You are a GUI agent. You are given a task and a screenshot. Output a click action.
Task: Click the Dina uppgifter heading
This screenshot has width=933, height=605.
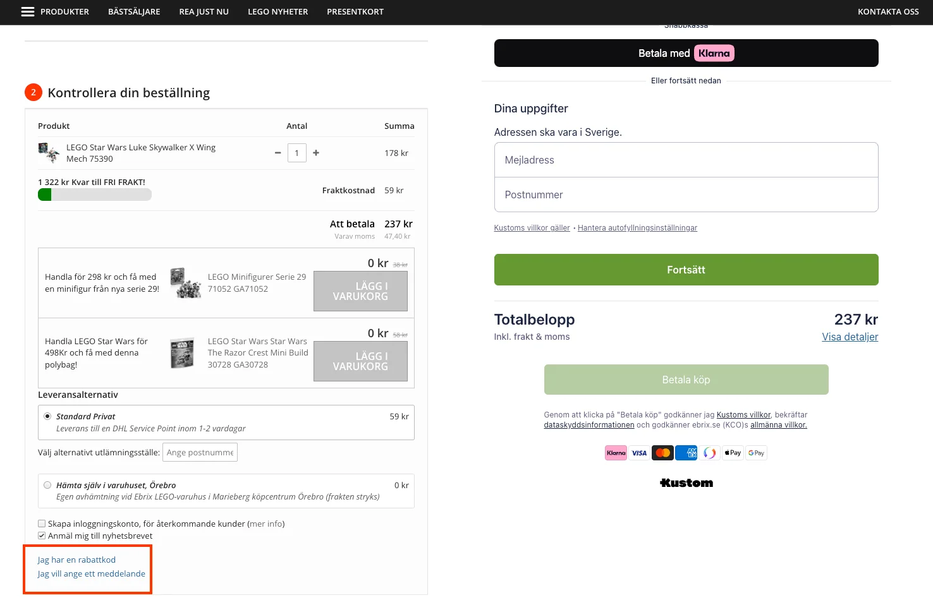pyautogui.click(x=531, y=109)
